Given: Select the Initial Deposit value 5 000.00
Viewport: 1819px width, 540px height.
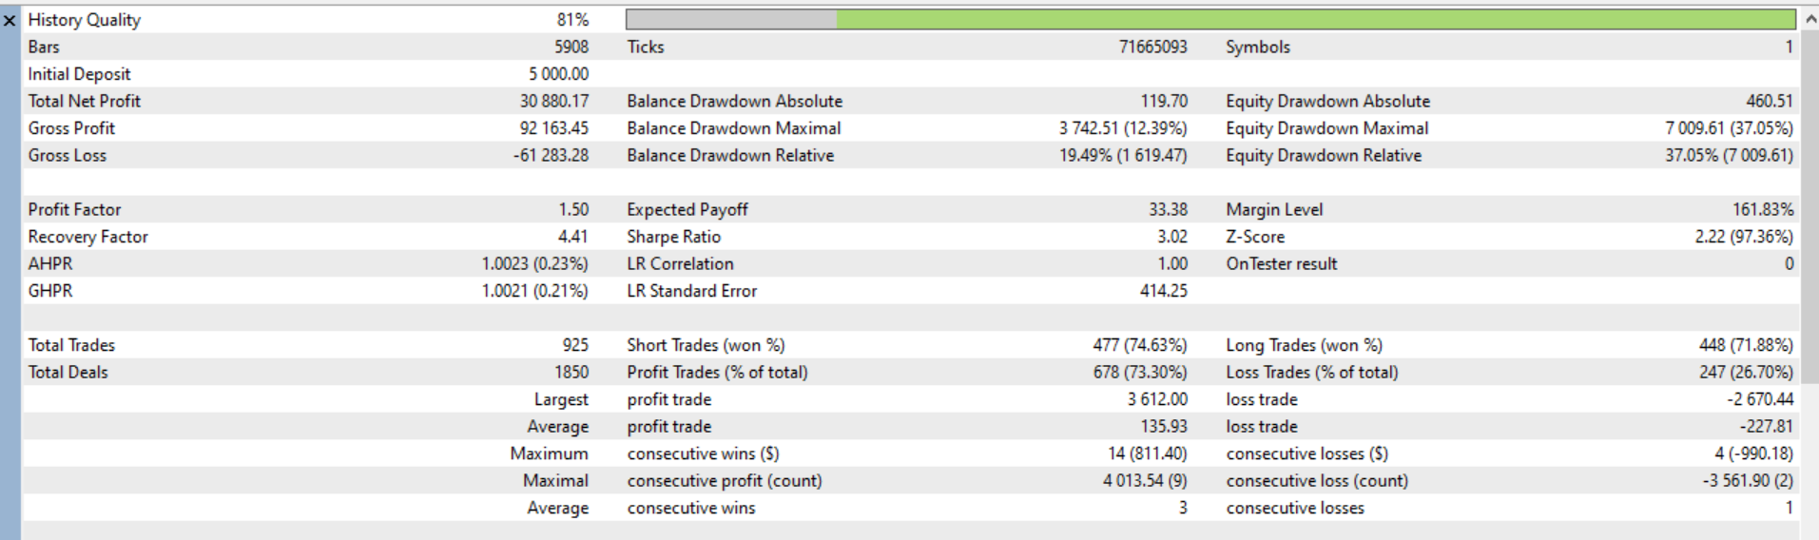Looking at the screenshot, I should pos(558,74).
